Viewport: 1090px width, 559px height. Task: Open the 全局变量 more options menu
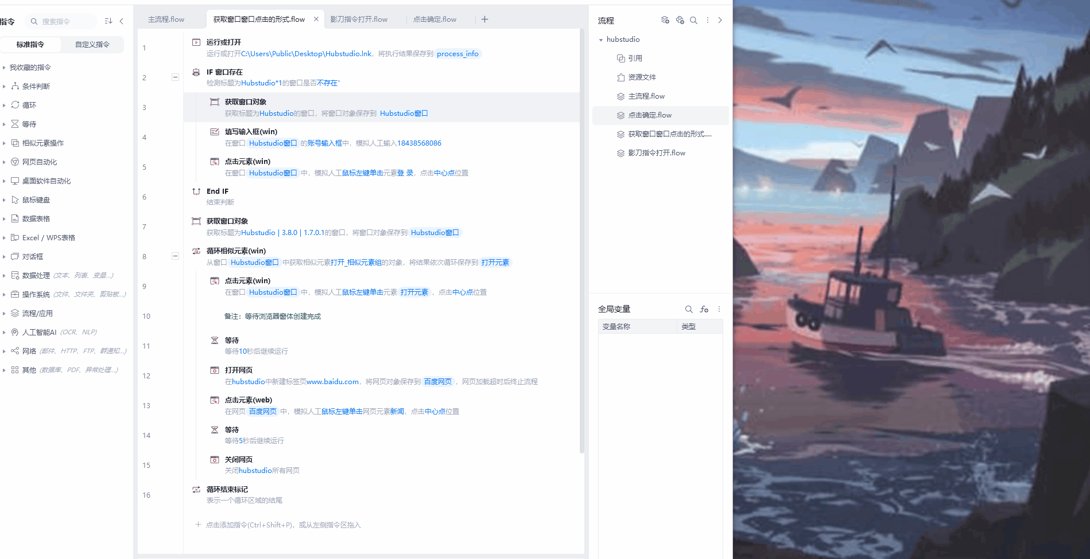(719, 309)
